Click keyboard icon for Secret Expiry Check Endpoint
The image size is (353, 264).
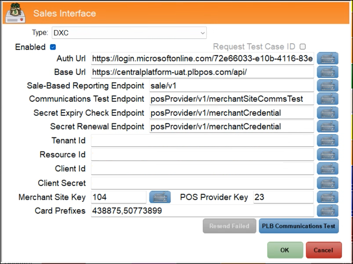(x=327, y=113)
